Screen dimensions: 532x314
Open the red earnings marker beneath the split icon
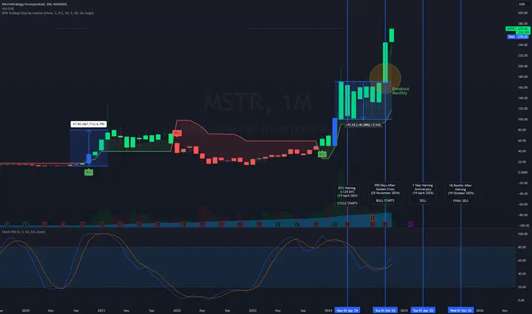373,224
